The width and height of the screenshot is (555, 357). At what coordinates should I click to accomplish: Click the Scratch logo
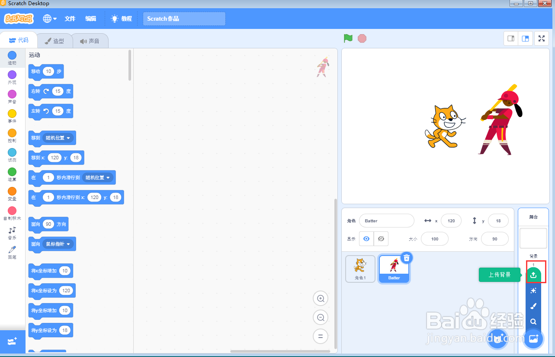(19, 19)
